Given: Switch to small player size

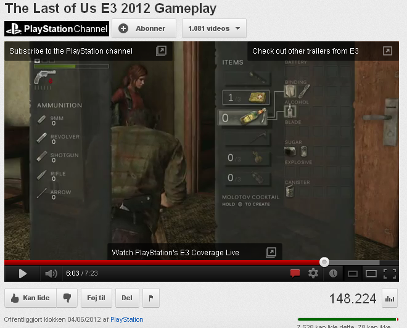Looking at the screenshot, I should coord(353,274).
